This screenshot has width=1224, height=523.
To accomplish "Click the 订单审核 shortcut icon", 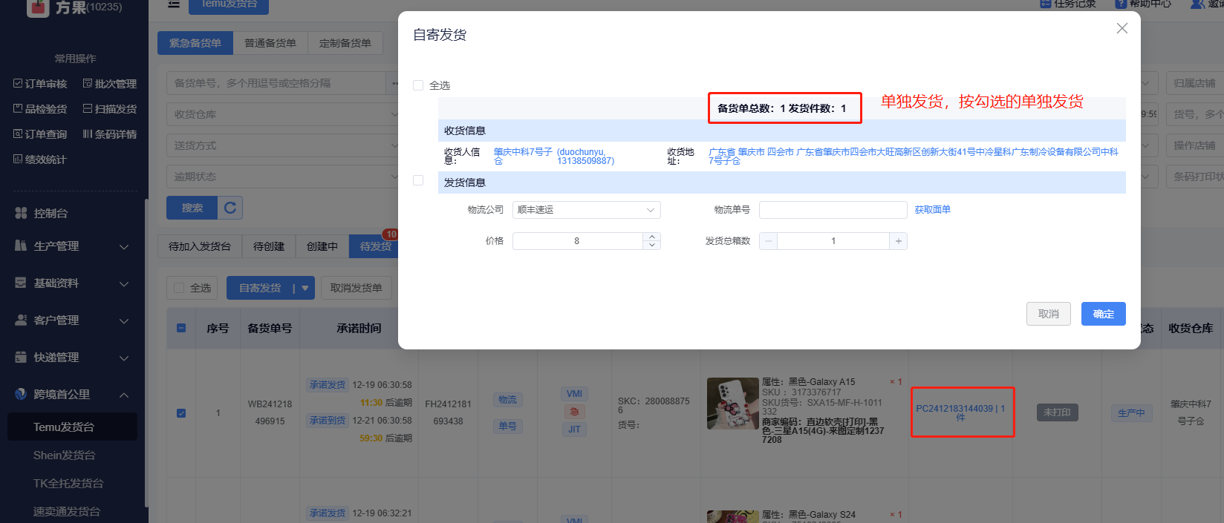I will (x=19, y=84).
